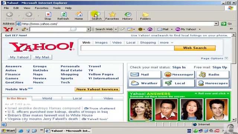Viewport: 238px width, 134px height.
Task: Open the Favorites menu in menu bar
Action: click(41, 8)
